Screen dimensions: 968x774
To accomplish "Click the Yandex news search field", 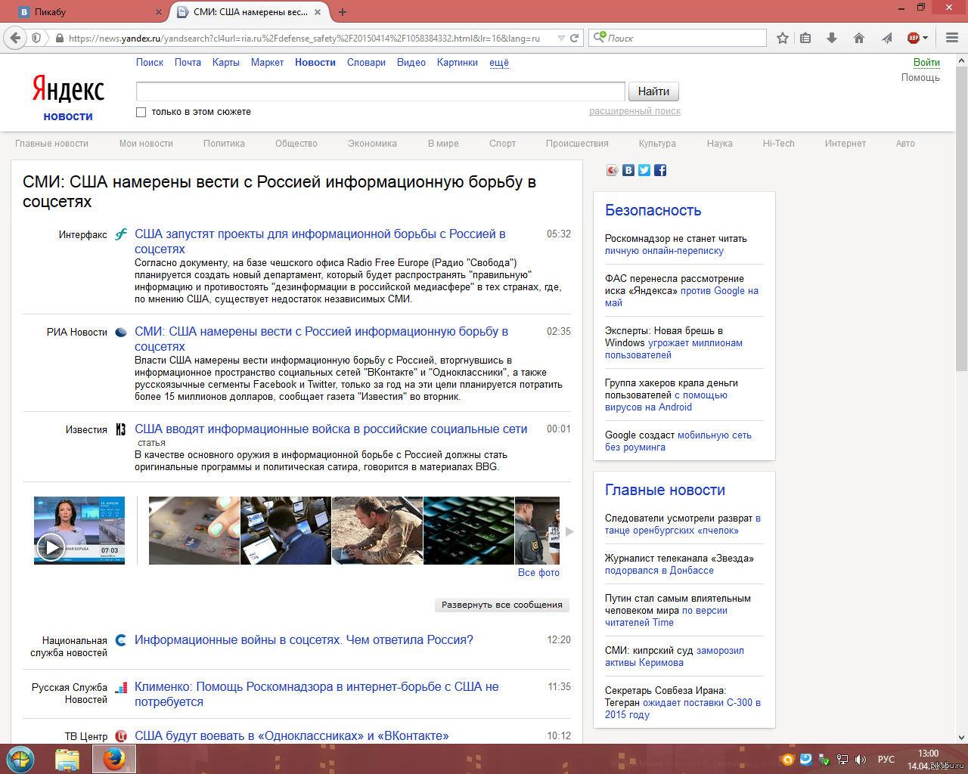I will pos(380,91).
